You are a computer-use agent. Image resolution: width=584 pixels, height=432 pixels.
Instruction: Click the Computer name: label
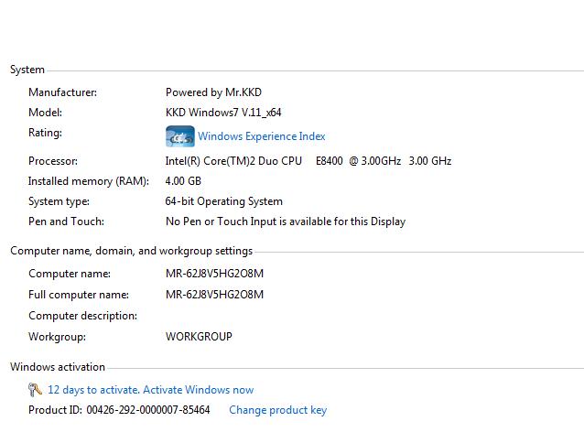pyautogui.click(x=70, y=274)
